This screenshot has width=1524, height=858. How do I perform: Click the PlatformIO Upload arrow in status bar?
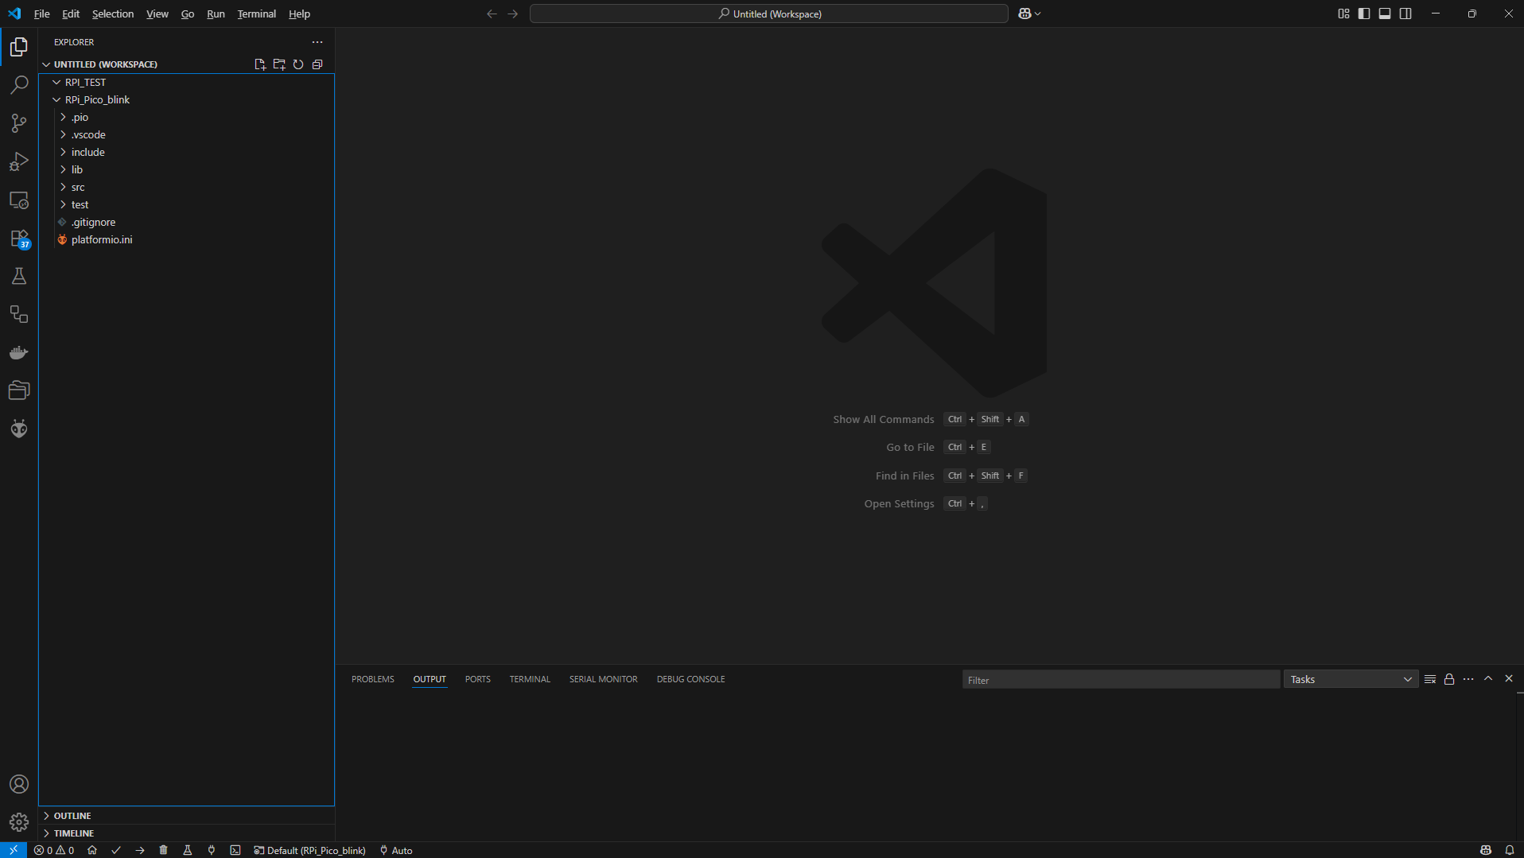point(140,850)
